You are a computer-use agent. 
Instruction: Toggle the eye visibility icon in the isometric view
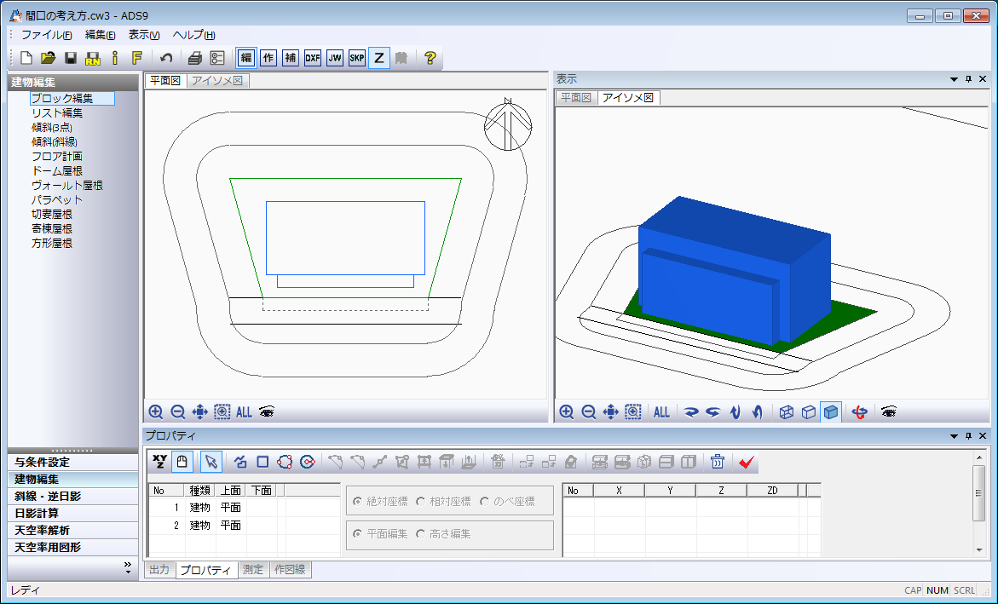889,411
